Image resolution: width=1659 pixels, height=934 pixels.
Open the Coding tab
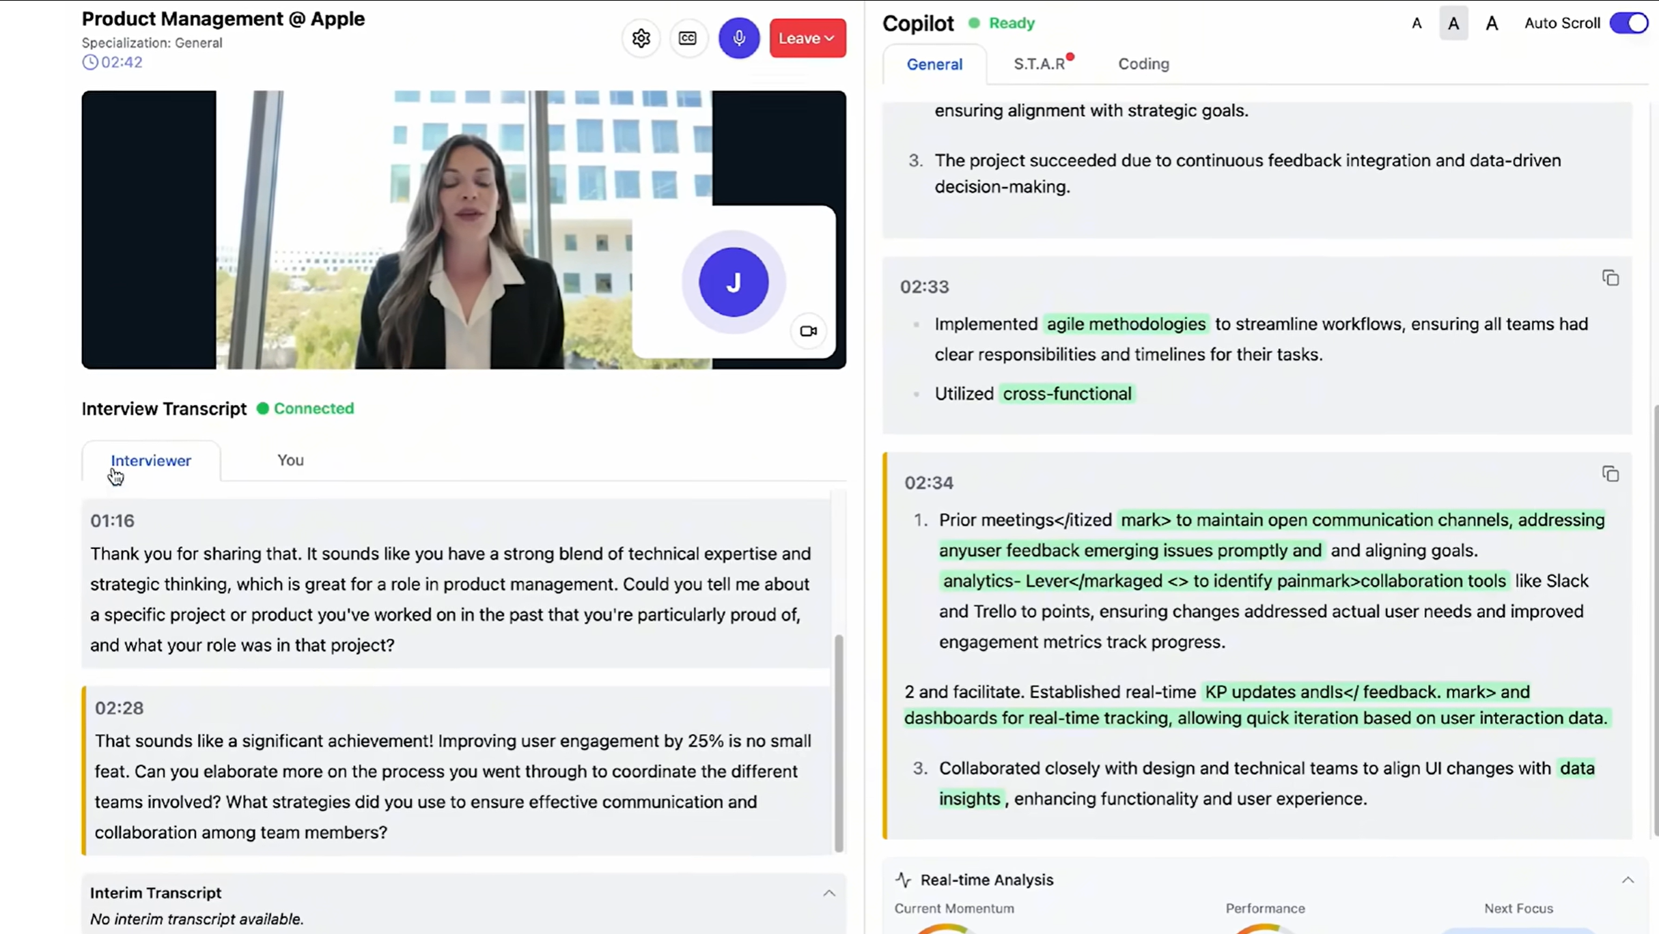pos(1143,64)
